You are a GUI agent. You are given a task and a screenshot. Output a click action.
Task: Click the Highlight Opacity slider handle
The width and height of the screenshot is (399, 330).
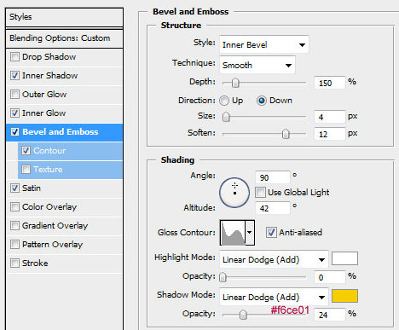click(x=223, y=277)
